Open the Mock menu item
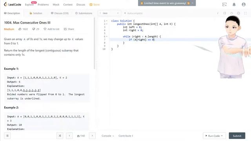Viewport: 251px width, 141px height. pos(56,5)
